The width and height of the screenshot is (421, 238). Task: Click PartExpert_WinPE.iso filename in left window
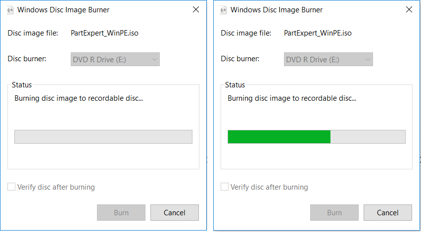coord(104,33)
